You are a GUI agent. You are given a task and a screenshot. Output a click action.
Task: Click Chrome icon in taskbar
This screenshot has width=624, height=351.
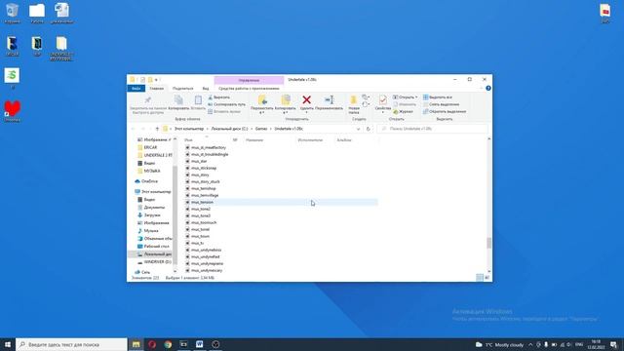tap(168, 344)
